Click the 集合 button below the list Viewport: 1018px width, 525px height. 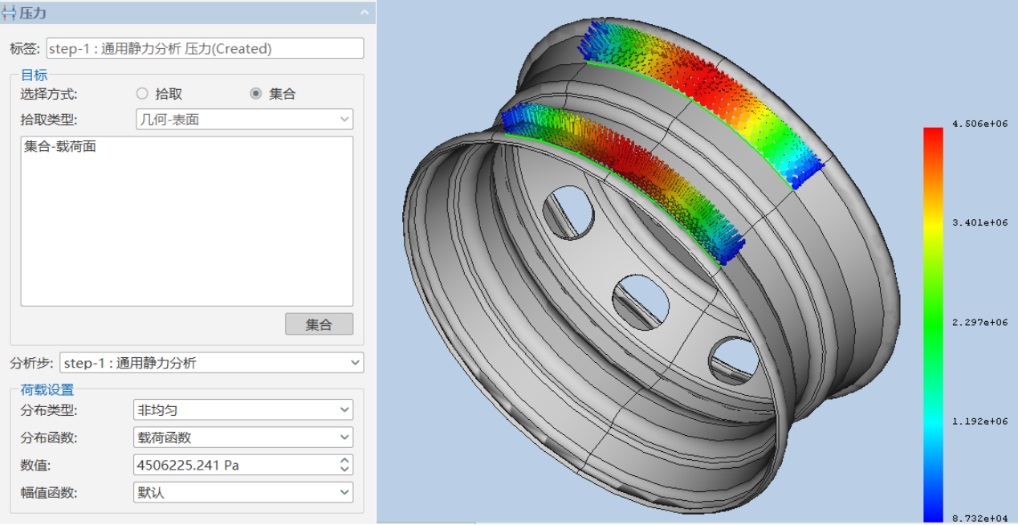[319, 324]
